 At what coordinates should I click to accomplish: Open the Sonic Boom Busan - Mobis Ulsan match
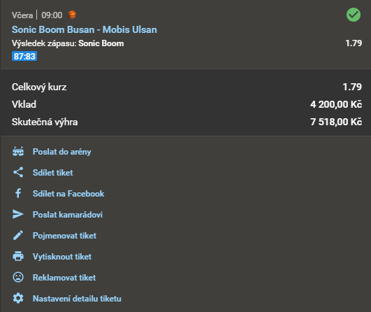click(85, 29)
